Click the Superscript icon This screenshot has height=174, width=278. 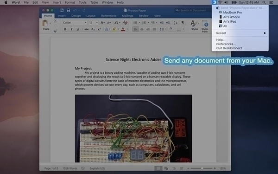tap(99, 29)
